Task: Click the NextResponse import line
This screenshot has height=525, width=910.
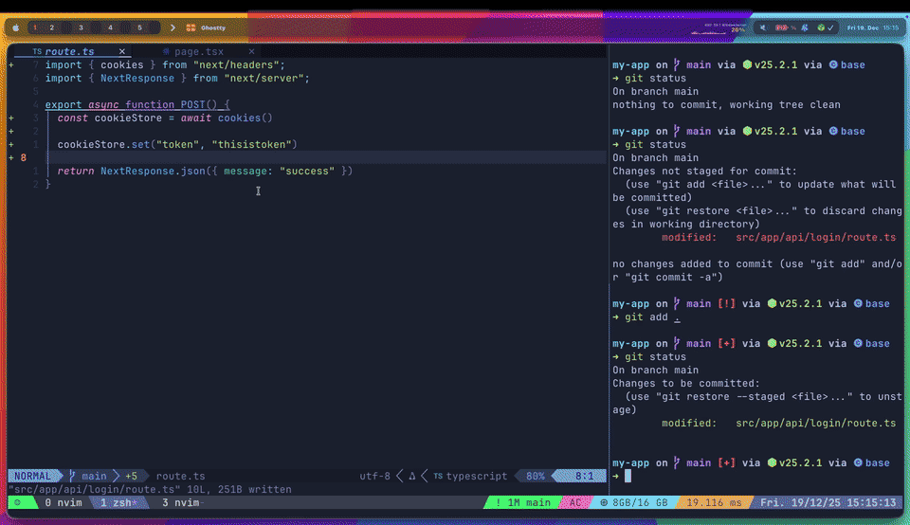Action: (177, 79)
